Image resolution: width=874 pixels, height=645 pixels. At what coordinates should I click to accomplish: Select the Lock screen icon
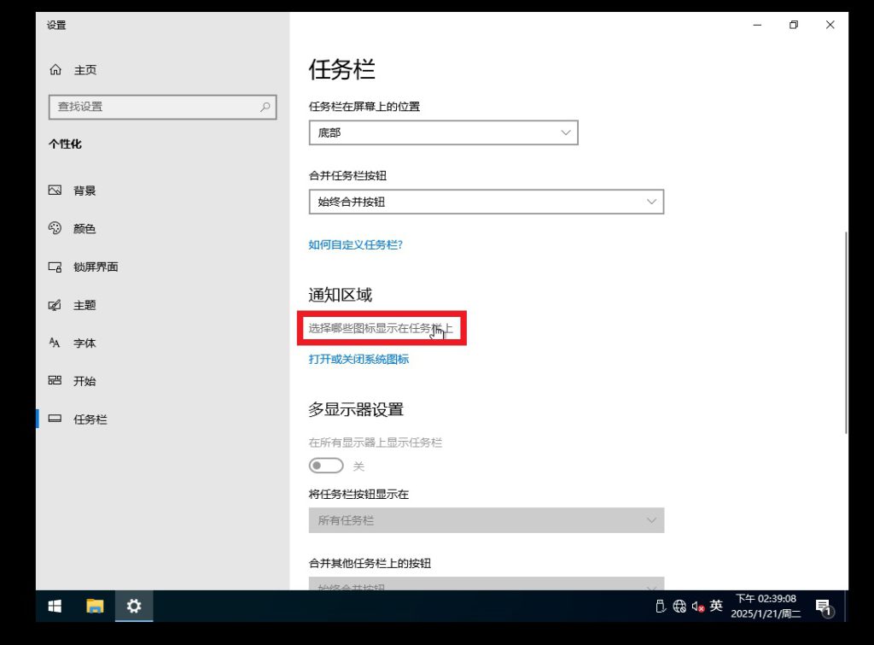[x=55, y=267]
